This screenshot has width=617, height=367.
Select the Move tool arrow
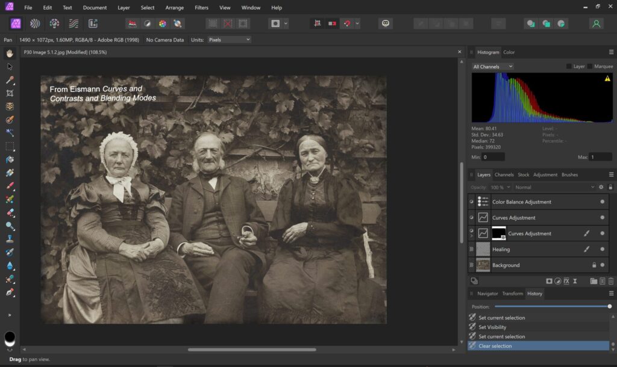(10, 66)
